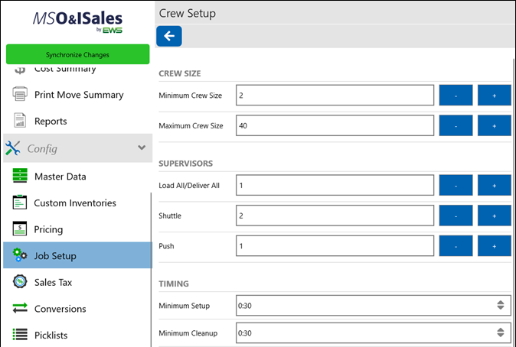Screen dimensions: 516x347
Task: Adjust the Minimum Cleanup time spinner
Action: [500, 333]
